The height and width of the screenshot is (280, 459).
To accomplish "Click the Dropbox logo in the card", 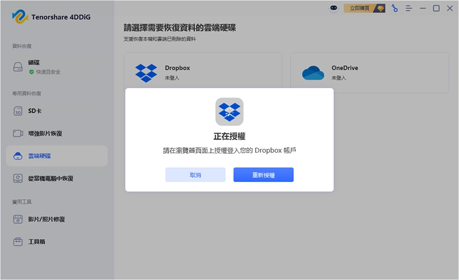I will pos(146,73).
